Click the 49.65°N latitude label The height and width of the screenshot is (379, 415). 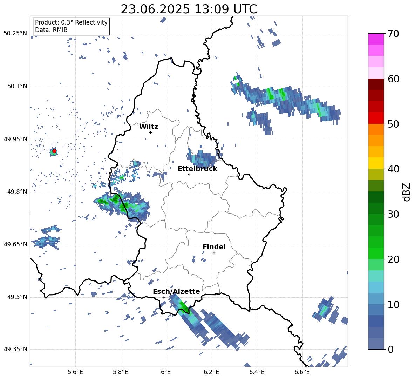pos(15,244)
